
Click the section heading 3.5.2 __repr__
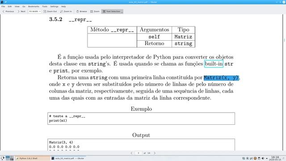click(71, 19)
